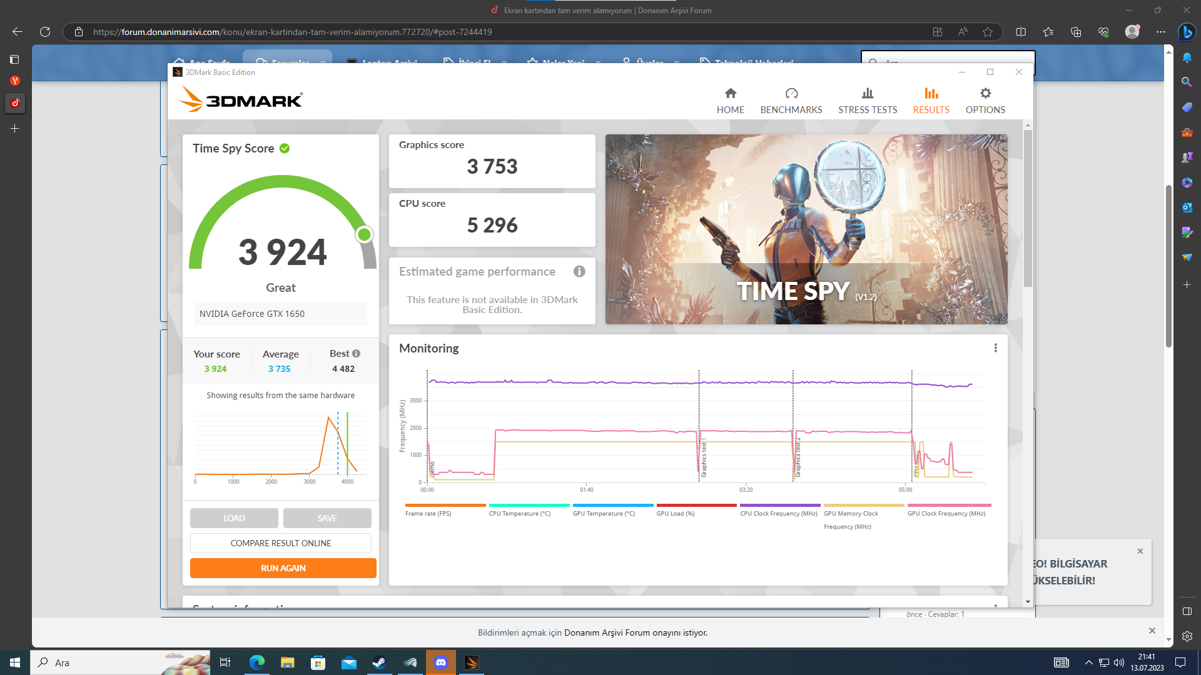Open 3DMark OPTIONS gear
Viewport: 1201px width, 675px height.
tap(985, 101)
